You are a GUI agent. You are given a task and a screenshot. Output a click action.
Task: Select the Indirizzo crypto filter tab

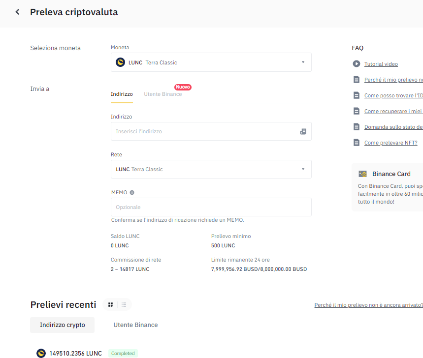pos(63,325)
